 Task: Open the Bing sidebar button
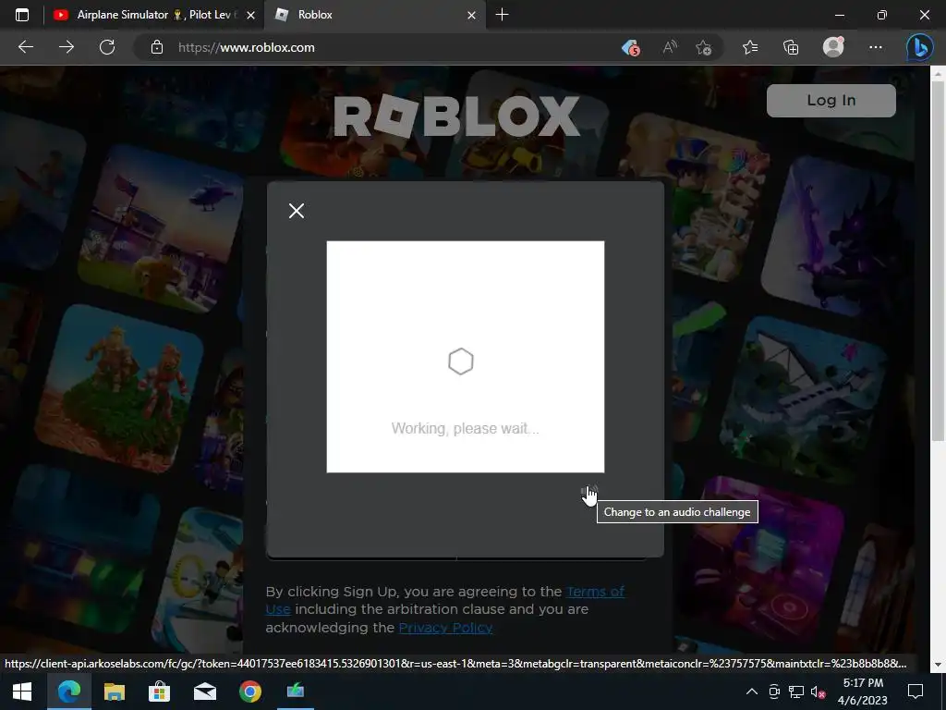tap(919, 48)
